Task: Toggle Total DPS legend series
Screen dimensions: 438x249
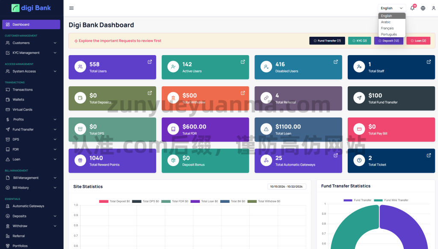Action: 145,201
